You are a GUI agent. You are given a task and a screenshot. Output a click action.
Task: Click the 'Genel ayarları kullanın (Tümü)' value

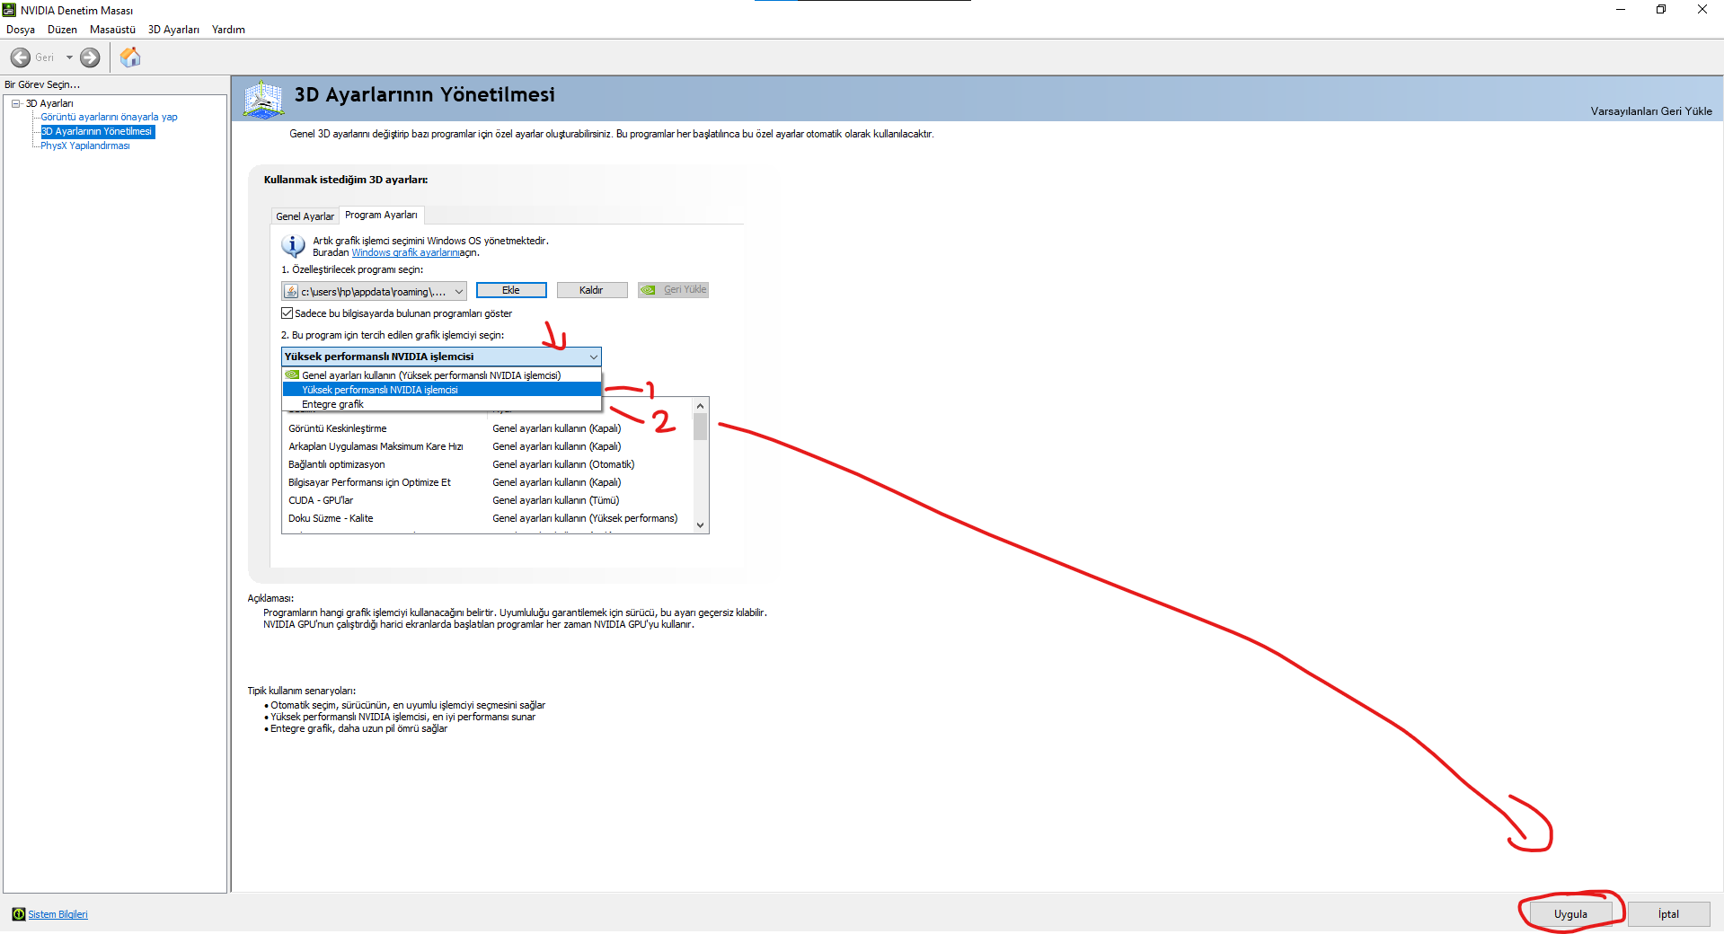(556, 500)
